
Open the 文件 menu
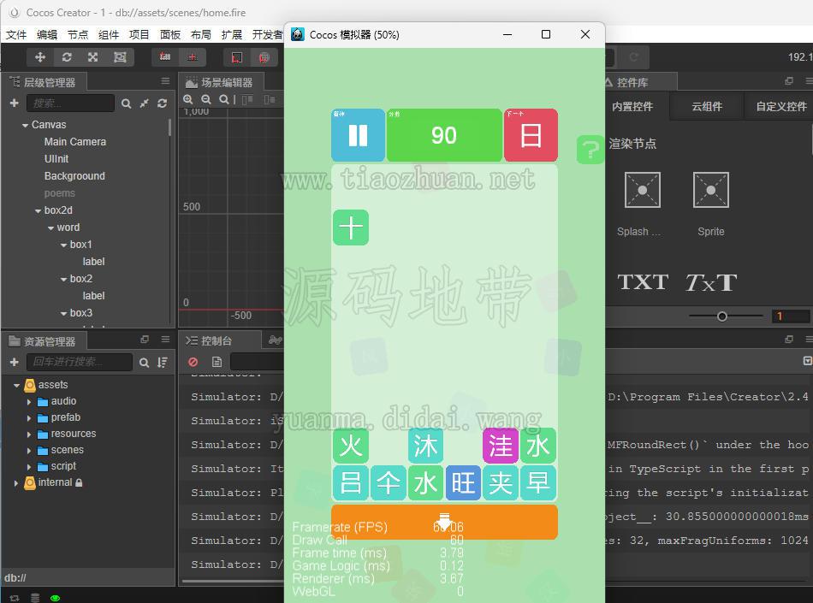coord(16,35)
